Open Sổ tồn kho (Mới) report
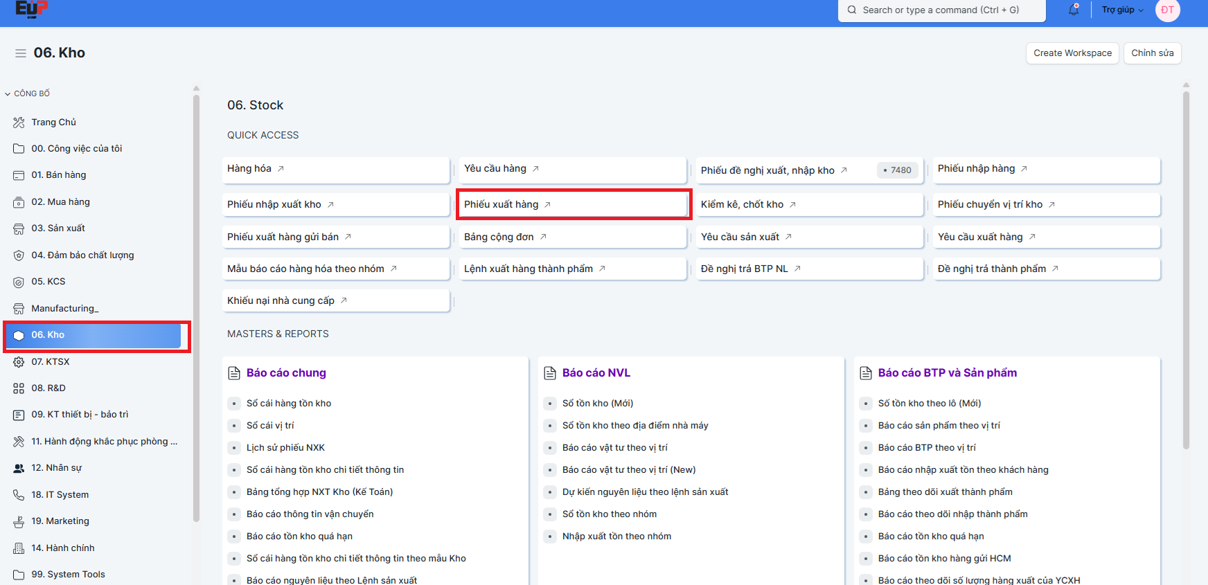The height and width of the screenshot is (585, 1208). tap(597, 404)
